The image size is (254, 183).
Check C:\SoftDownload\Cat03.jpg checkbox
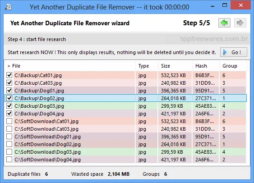[x=9, y=129]
